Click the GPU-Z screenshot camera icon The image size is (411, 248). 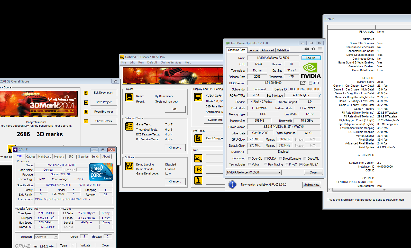pyautogui.click(x=306, y=49)
